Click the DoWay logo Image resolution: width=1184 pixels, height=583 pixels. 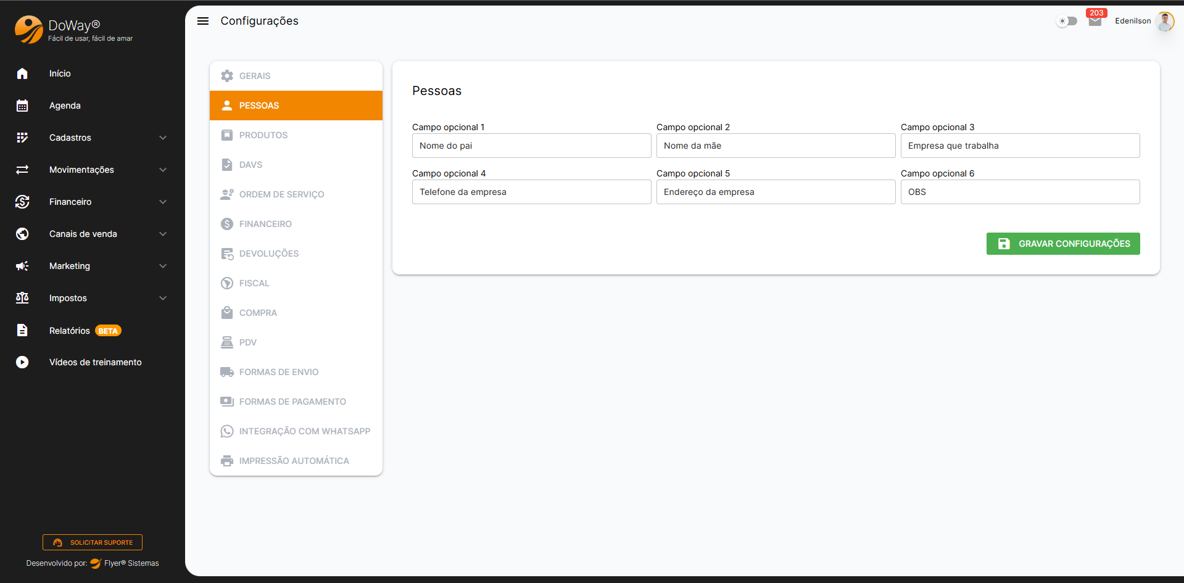click(29, 29)
